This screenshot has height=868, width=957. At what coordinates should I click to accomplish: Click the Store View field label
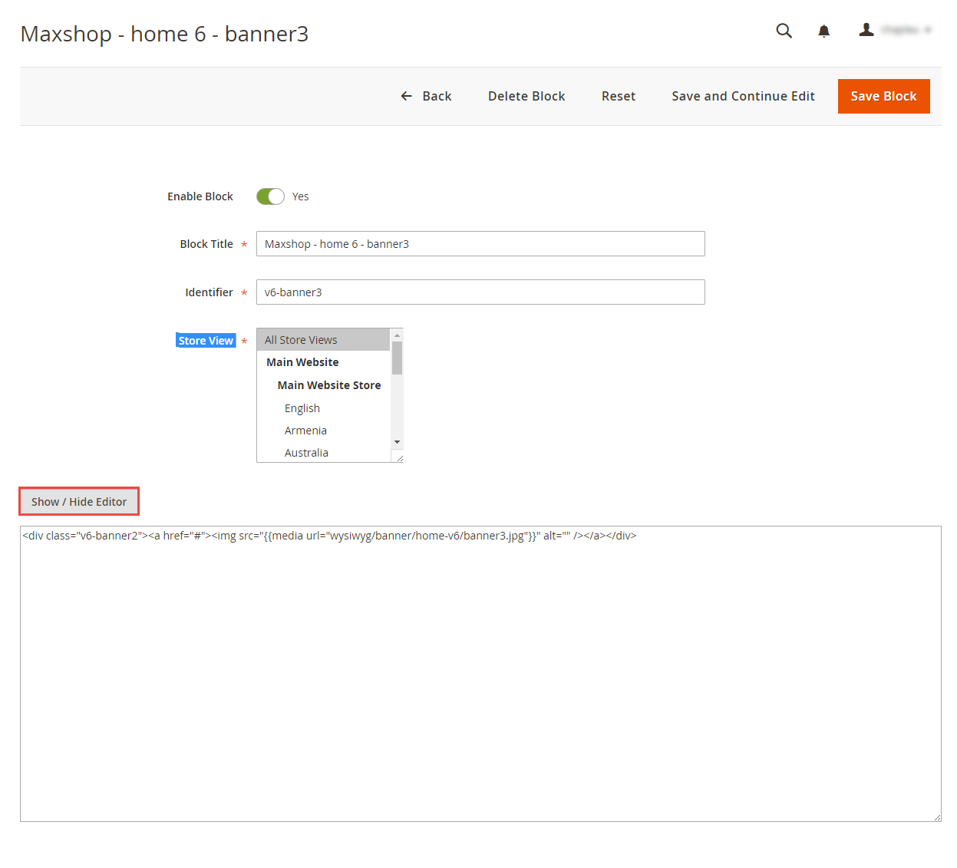pyautogui.click(x=206, y=341)
